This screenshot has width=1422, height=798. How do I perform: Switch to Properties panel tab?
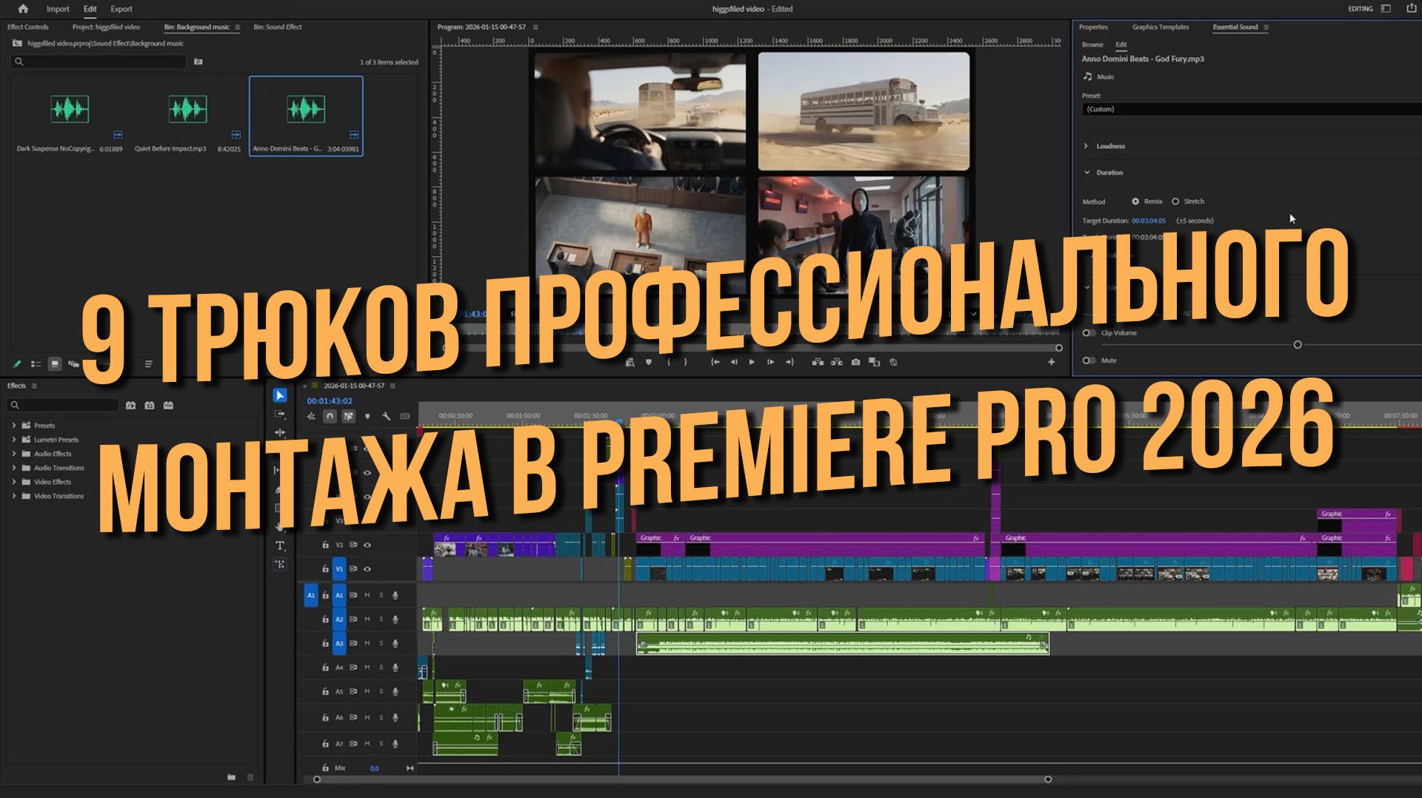[x=1093, y=27]
